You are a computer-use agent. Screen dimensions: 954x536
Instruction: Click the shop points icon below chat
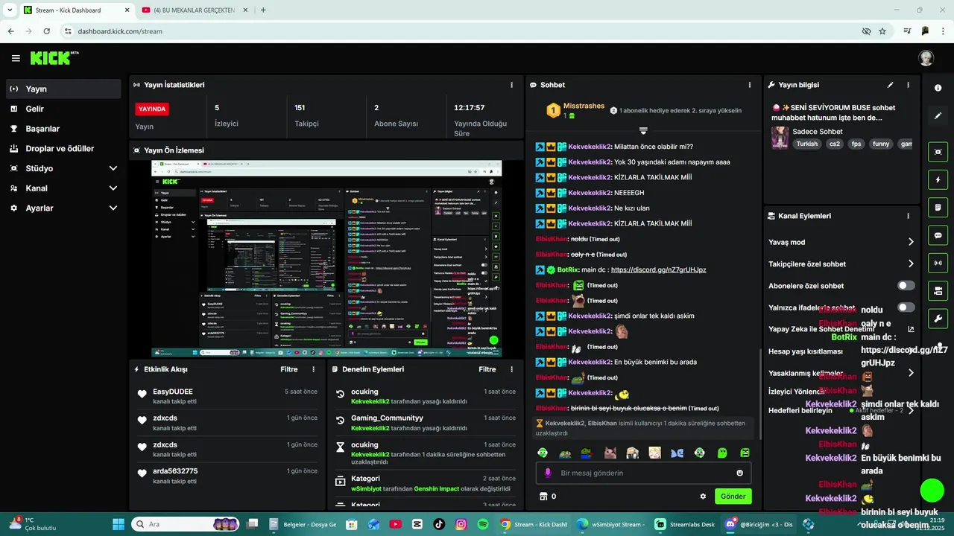[x=543, y=497]
